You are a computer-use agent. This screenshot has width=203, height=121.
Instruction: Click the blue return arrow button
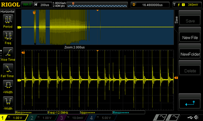coord(190,104)
